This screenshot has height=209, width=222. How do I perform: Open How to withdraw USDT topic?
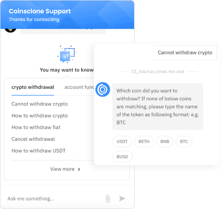(x=38, y=151)
